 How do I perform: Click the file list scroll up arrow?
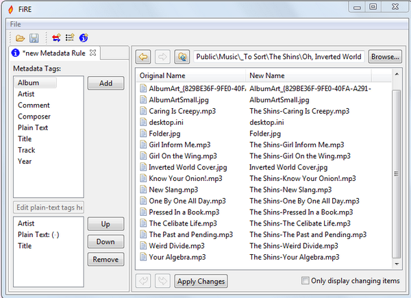(397, 74)
